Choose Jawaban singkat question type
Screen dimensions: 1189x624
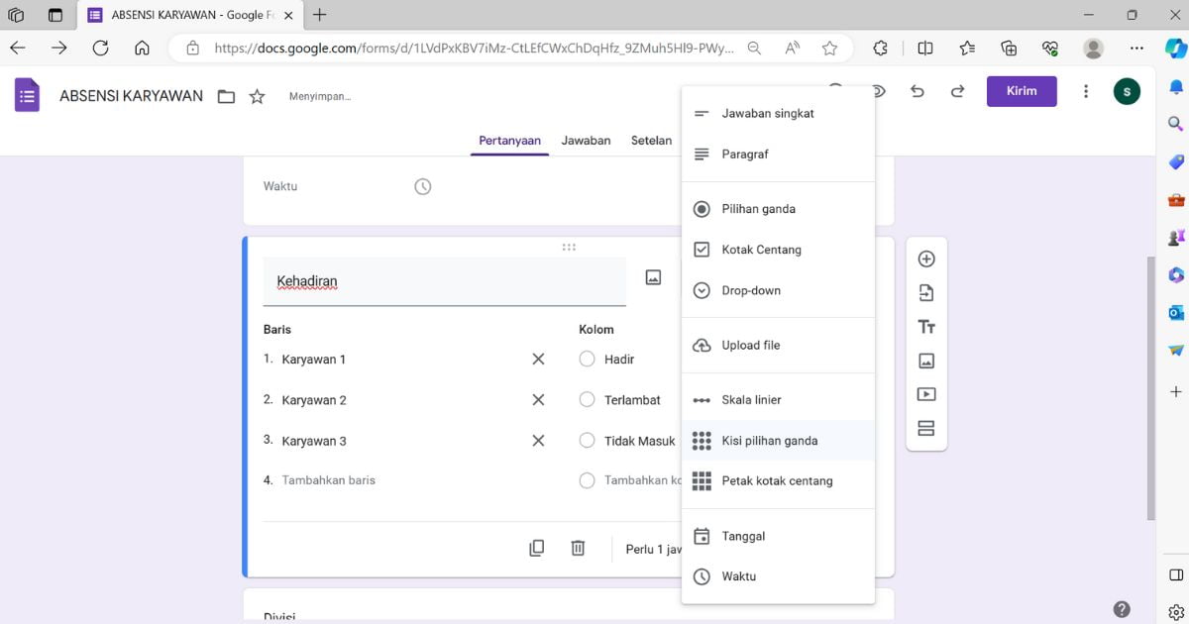(x=778, y=114)
